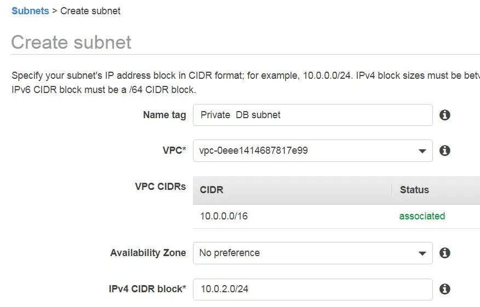The height and width of the screenshot is (307, 480).
Task: Show info icon next to VPC field
Action: pos(444,150)
